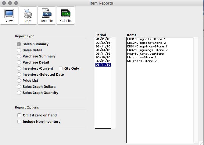Pick the Price List report option
The image size is (204, 145).
19,81
